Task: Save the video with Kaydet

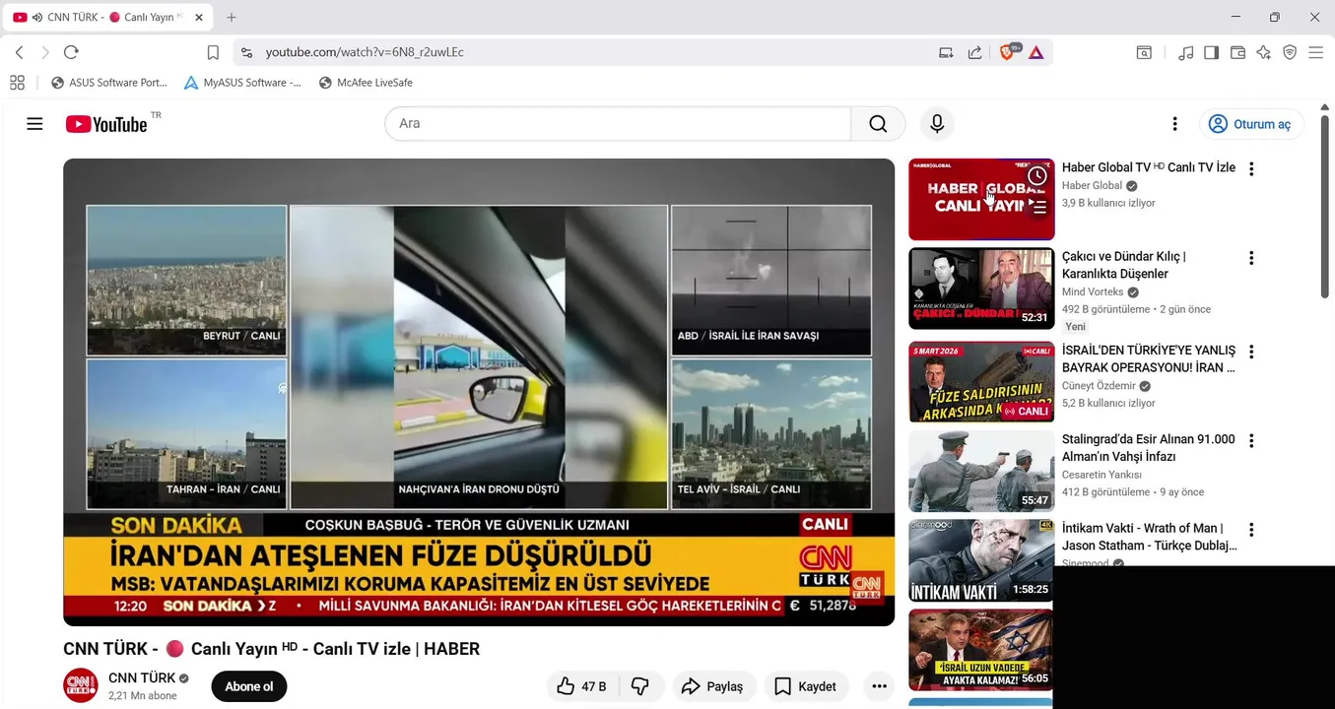Action: pyautogui.click(x=807, y=686)
